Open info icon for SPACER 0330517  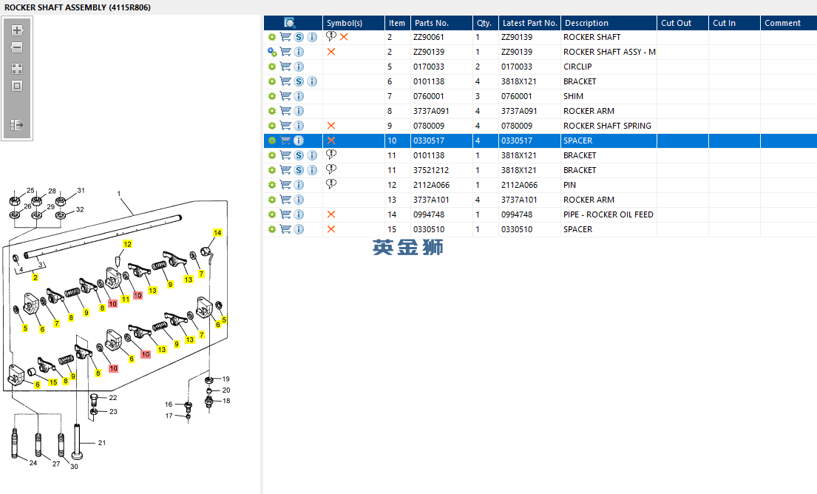click(x=299, y=141)
